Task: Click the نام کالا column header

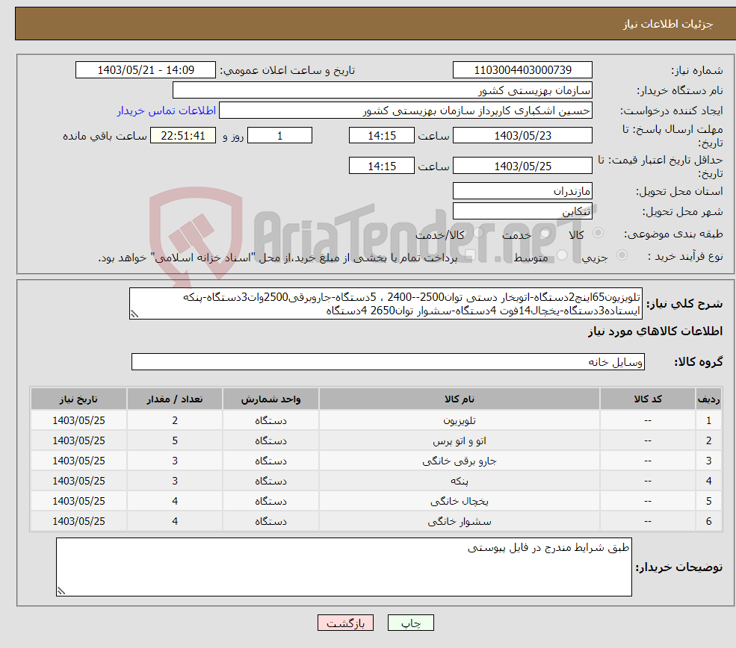Action: pos(460,399)
